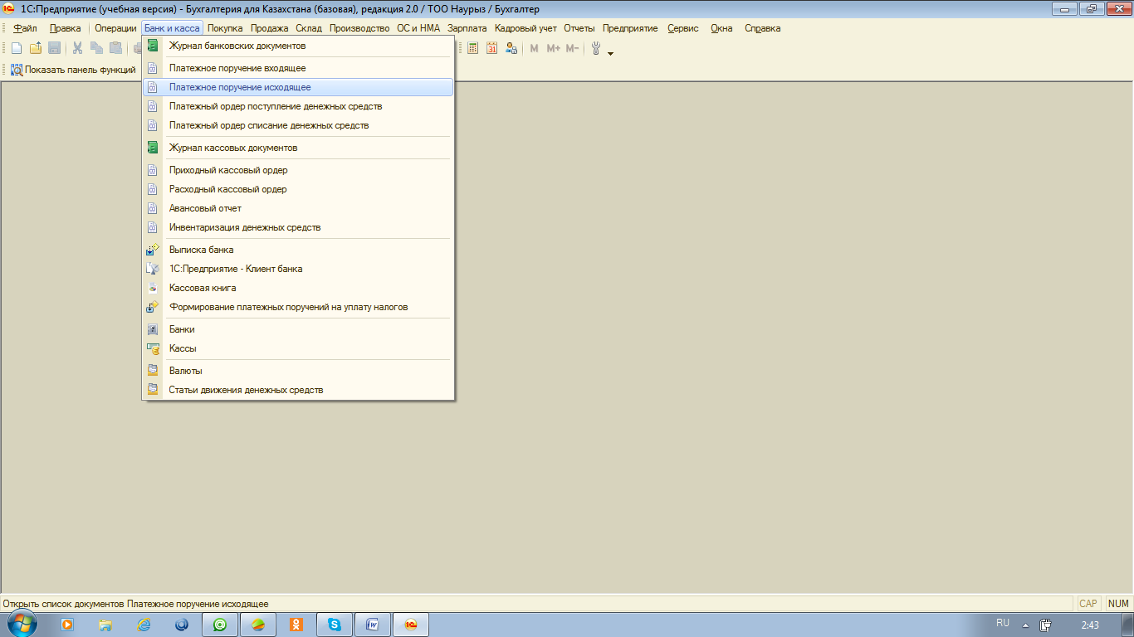Expand the toolbar options dropdown arrow
This screenshot has width=1134, height=637.
click(611, 53)
